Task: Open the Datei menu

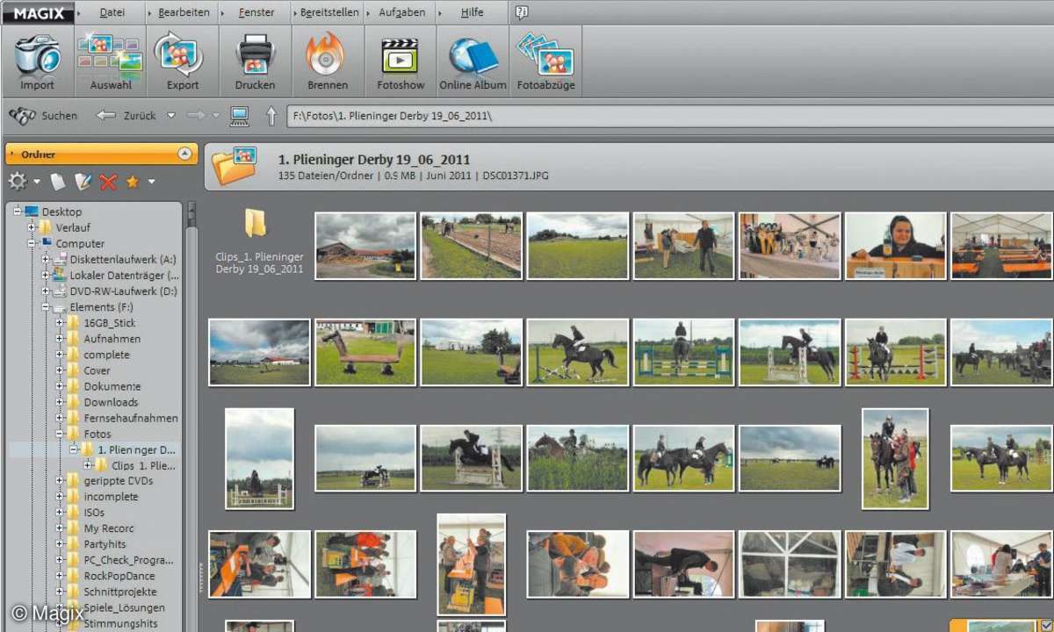Action: pyautogui.click(x=112, y=12)
